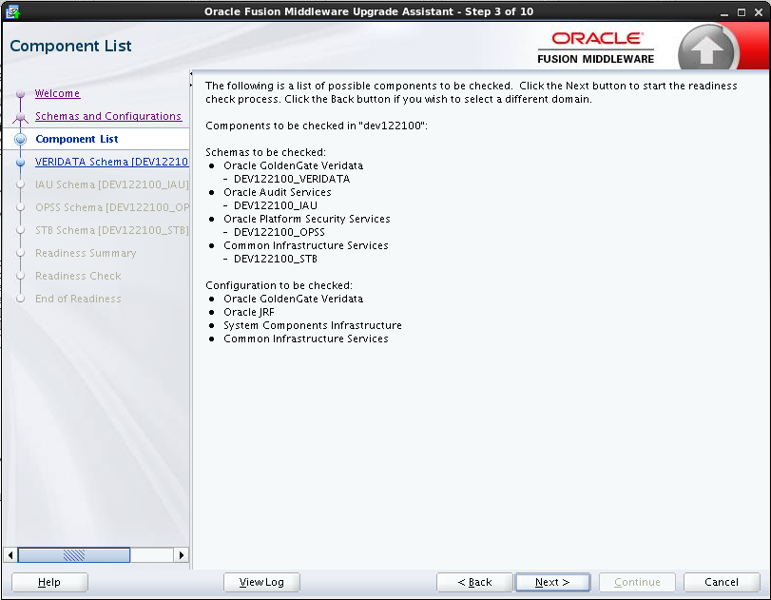Select Component List step in sidebar
The height and width of the screenshot is (600, 771).
pos(77,139)
